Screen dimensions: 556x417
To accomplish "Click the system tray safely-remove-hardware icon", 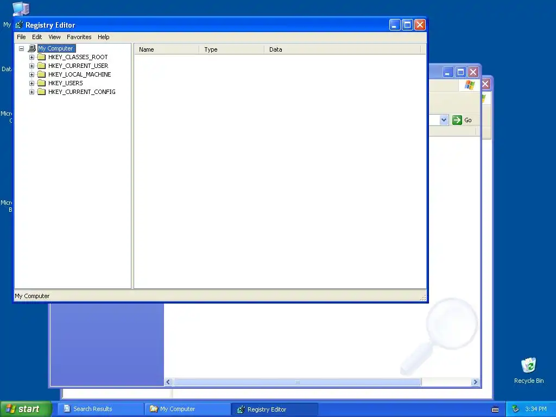I will click(516, 409).
